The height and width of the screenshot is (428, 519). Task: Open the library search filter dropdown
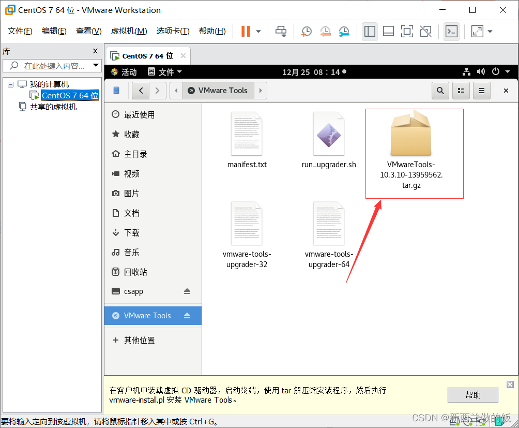point(96,65)
